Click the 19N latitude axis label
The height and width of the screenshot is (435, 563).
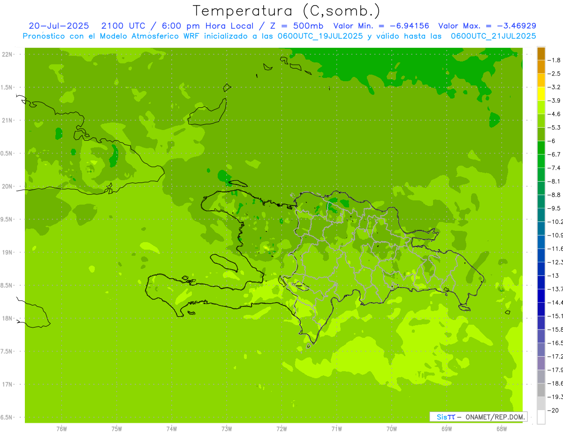click(x=8, y=252)
